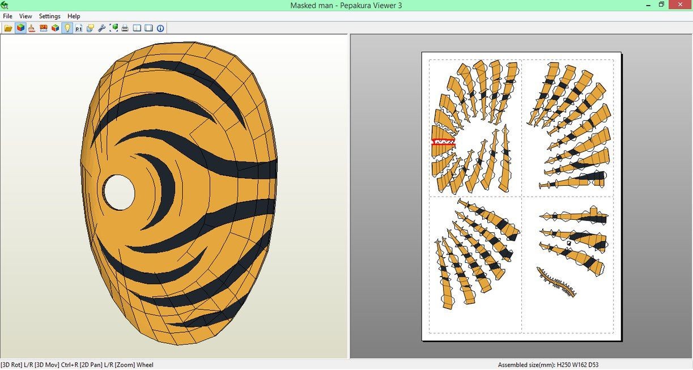Open the View menu
The image size is (693, 370).
coord(25,16)
